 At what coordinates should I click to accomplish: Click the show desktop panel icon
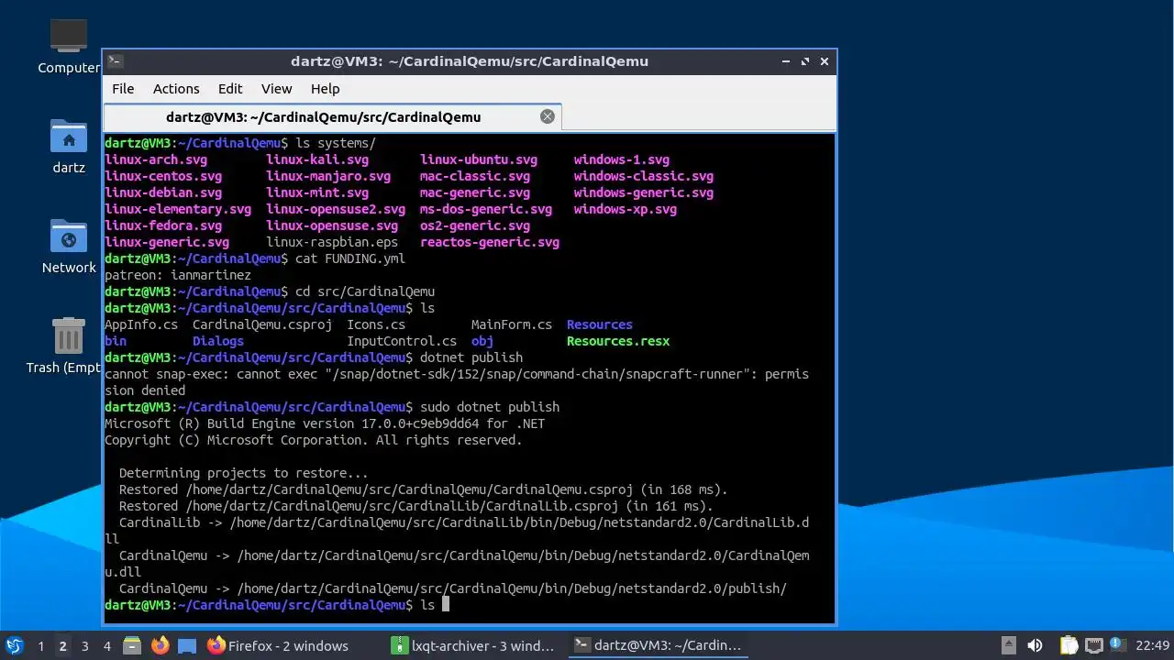187,645
